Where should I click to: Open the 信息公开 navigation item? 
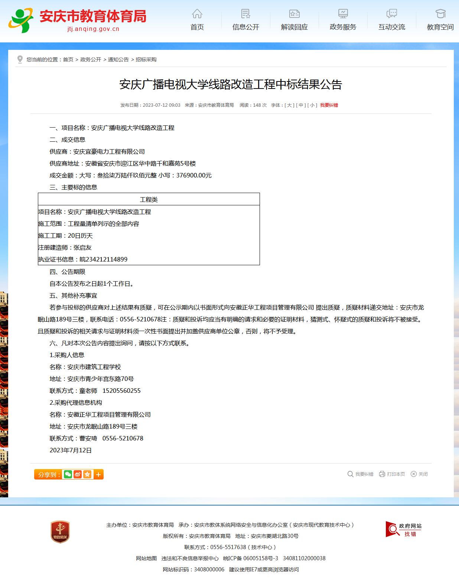[x=245, y=20]
